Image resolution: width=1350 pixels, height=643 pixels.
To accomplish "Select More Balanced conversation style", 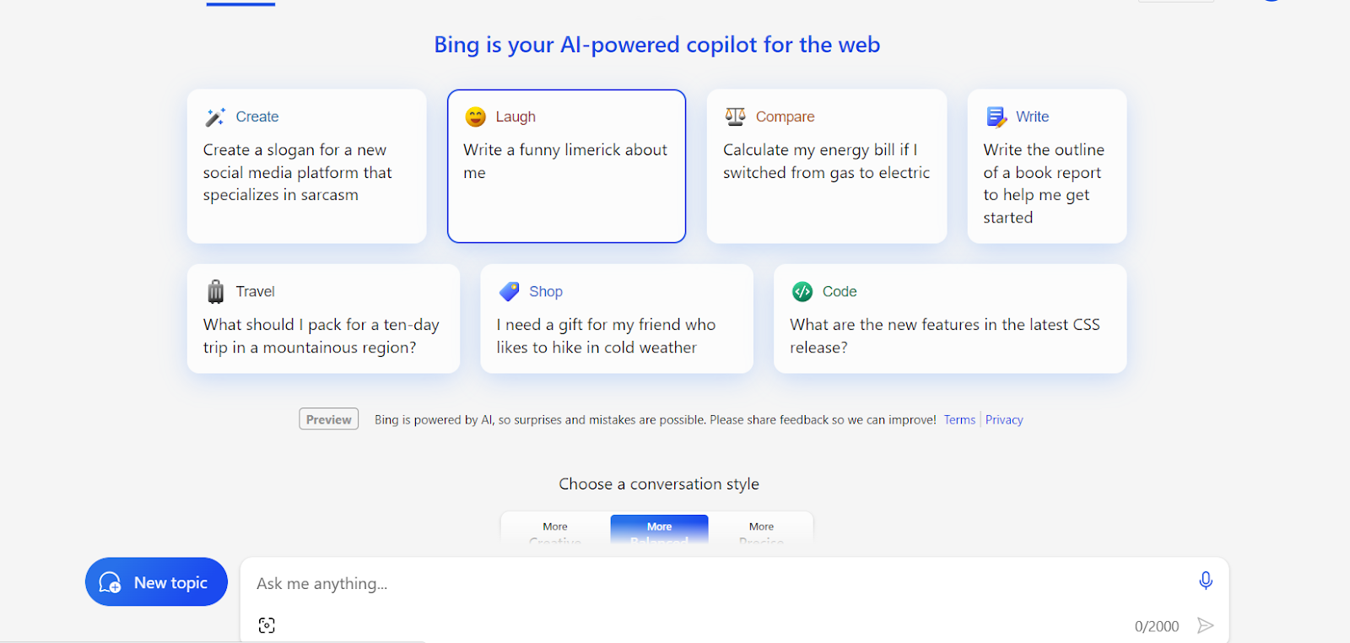I will [x=659, y=530].
